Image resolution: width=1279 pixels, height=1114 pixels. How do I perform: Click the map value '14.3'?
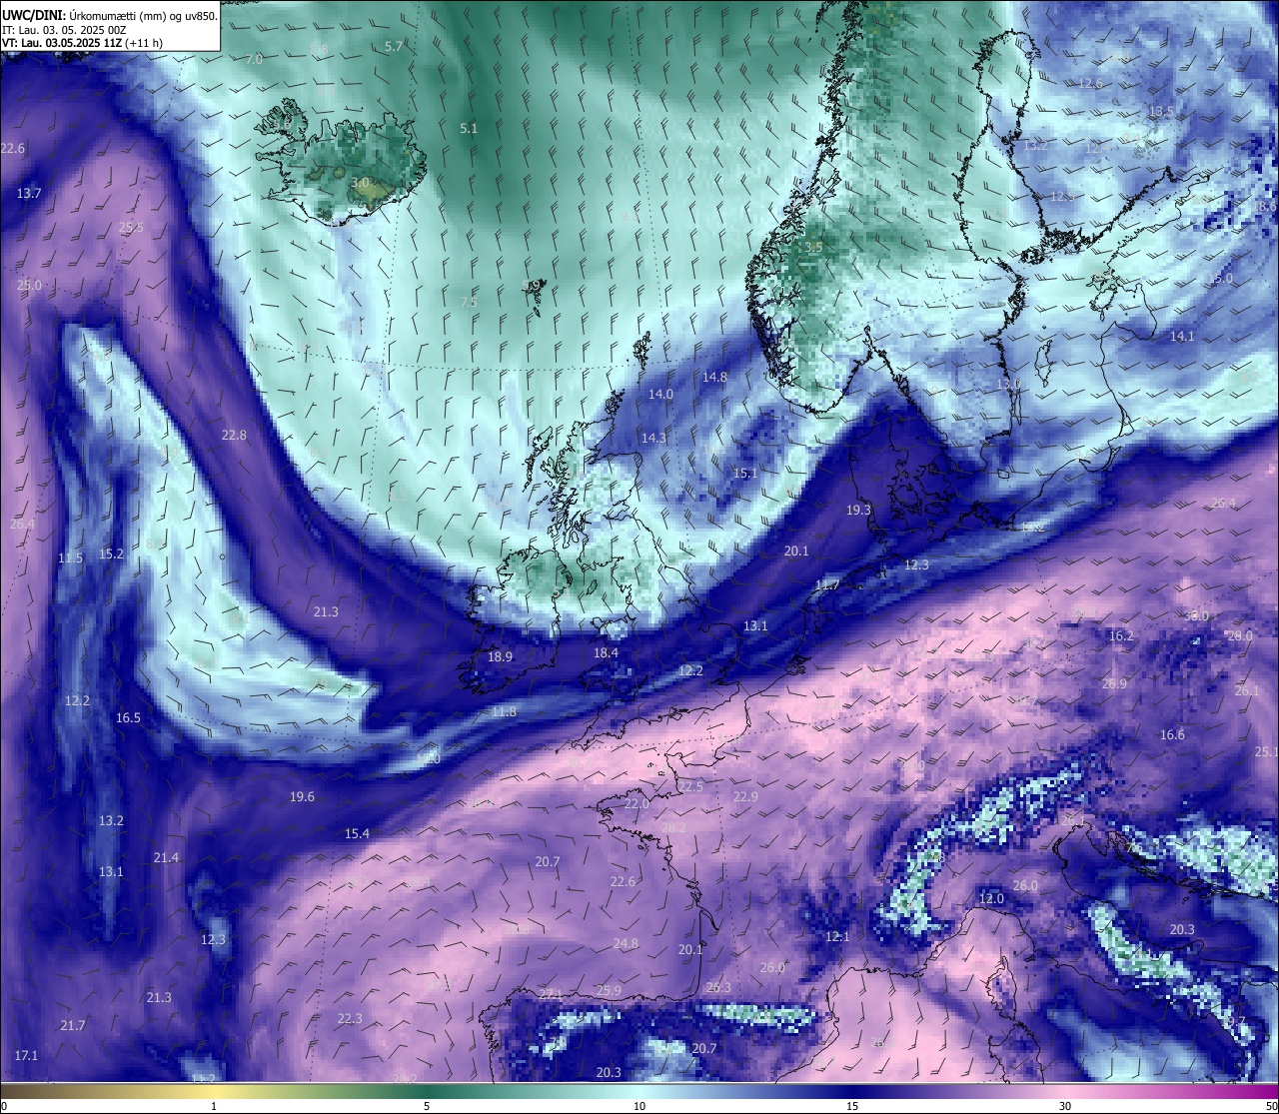(x=653, y=439)
